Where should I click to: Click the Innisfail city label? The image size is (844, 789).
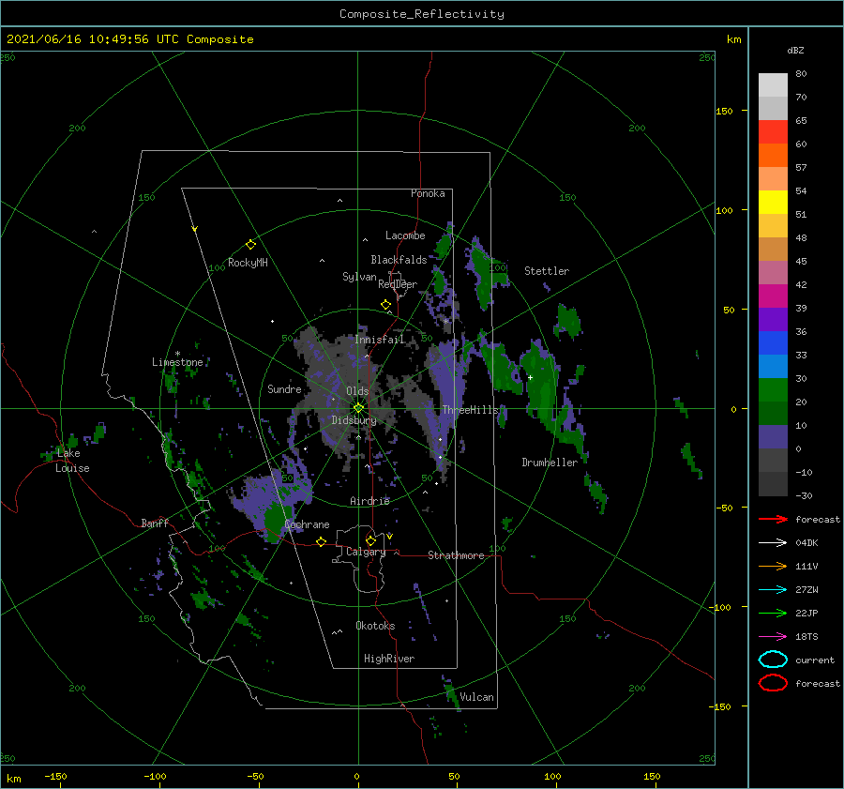pyautogui.click(x=379, y=340)
